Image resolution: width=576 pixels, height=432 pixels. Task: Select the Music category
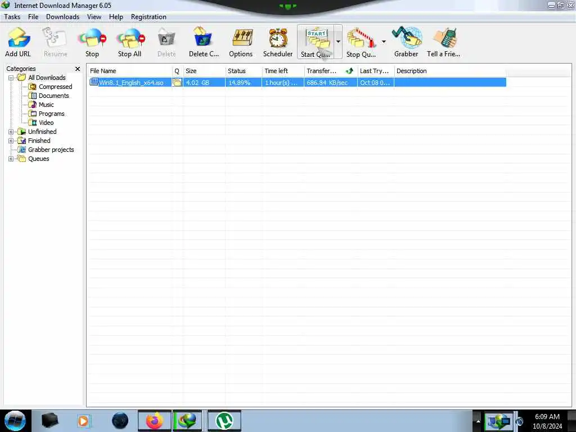click(46, 105)
